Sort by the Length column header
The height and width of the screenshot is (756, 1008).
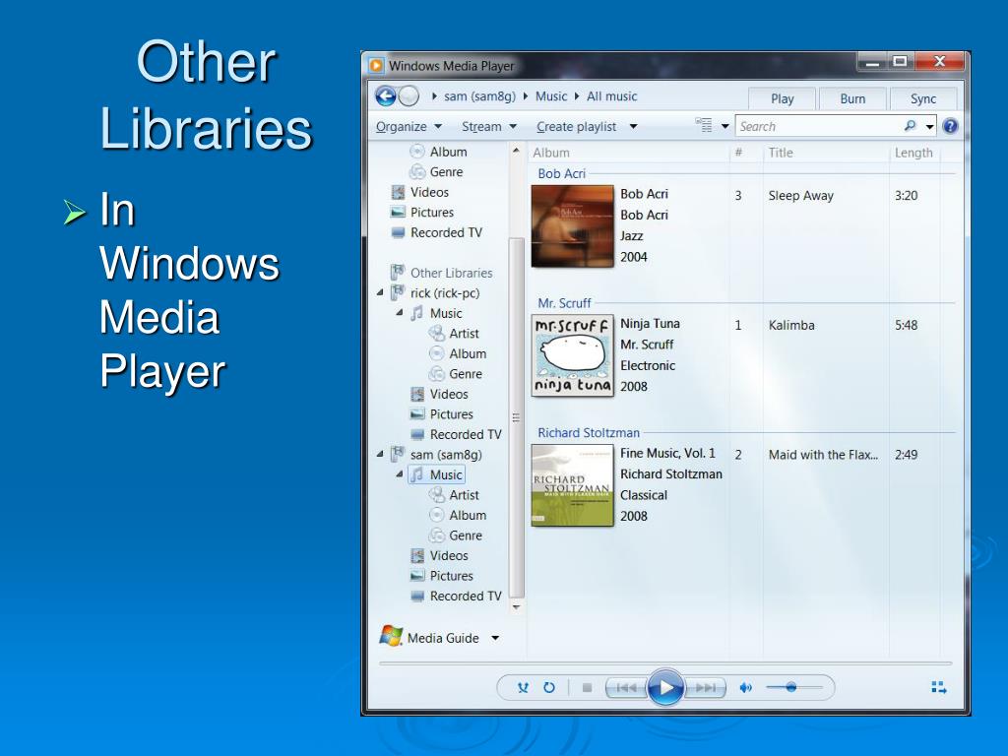[x=913, y=153]
